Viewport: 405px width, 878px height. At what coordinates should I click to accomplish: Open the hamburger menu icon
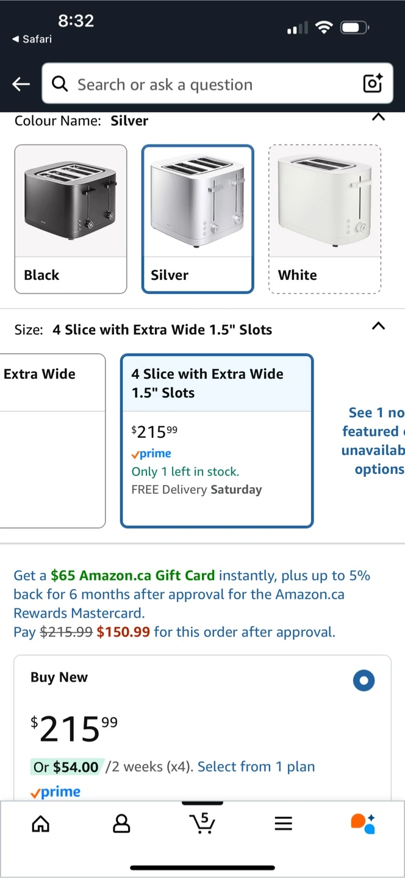coord(283,824)
